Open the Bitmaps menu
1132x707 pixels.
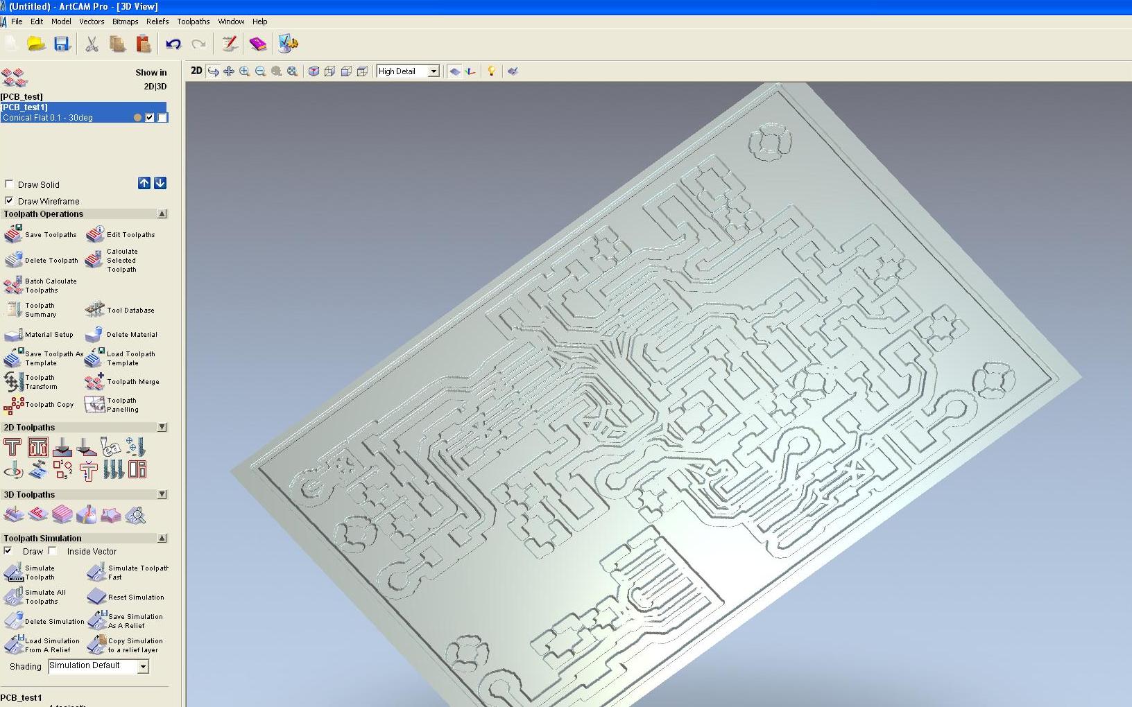click(x=126, y=21)
